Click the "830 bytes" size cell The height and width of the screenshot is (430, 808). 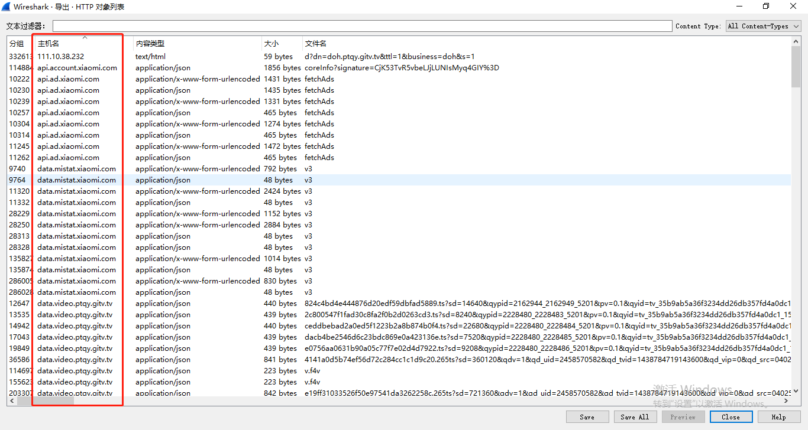pos(280,281)
